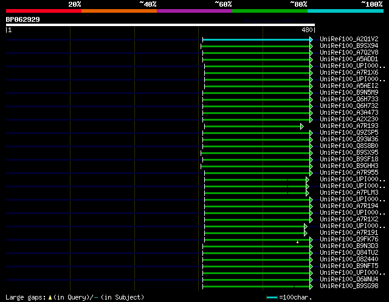Click the white query sequence bar
Viewport: 389px width, 302px height.
click(x=160, y=25)
